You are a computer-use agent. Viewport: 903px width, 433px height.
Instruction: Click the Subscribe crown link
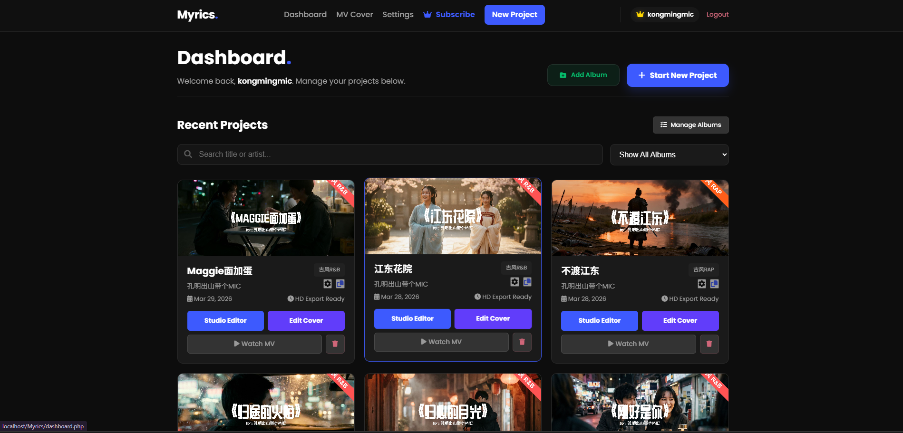click(449, 14)
